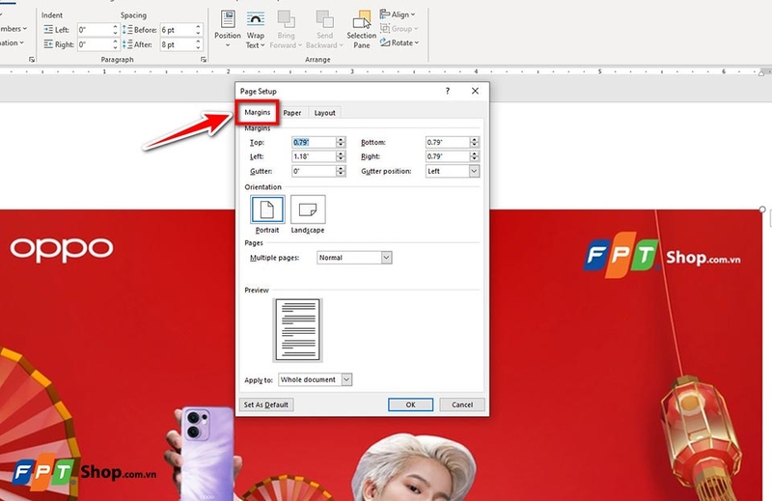
Task: Adjust the Spacing Before spinner
Action: [198, 30]
